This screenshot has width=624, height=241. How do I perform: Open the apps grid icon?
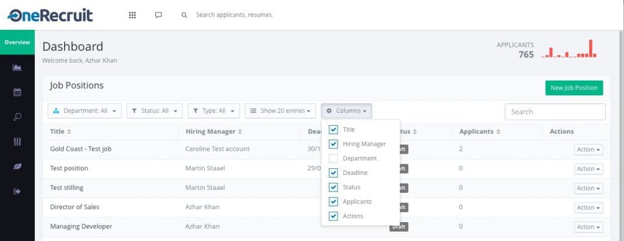point(132,15)
